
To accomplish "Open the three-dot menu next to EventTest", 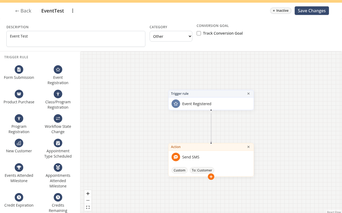I will pos(73,11).
